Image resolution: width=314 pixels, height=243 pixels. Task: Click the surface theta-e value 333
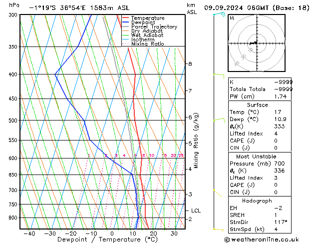coord(280,126)
